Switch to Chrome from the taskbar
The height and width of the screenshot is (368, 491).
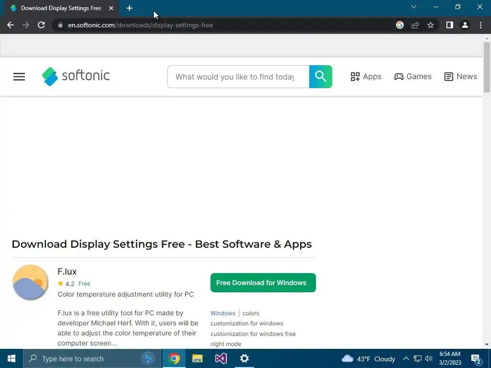pyautogui.click(x=174, y=358)
